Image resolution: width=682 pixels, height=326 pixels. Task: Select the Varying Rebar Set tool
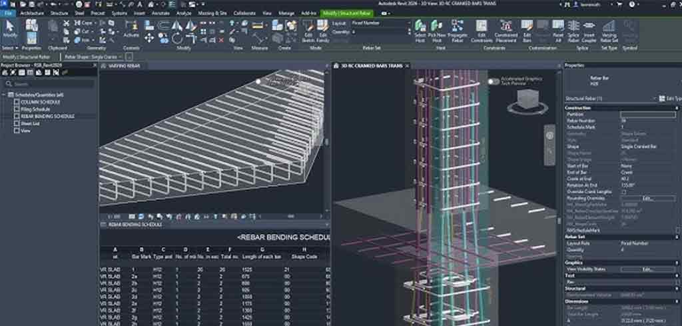click(609, 29)
